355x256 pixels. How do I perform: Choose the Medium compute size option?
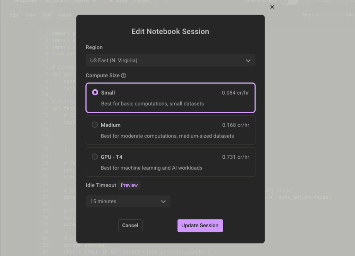pyautogui.click(x=95, y=125)
